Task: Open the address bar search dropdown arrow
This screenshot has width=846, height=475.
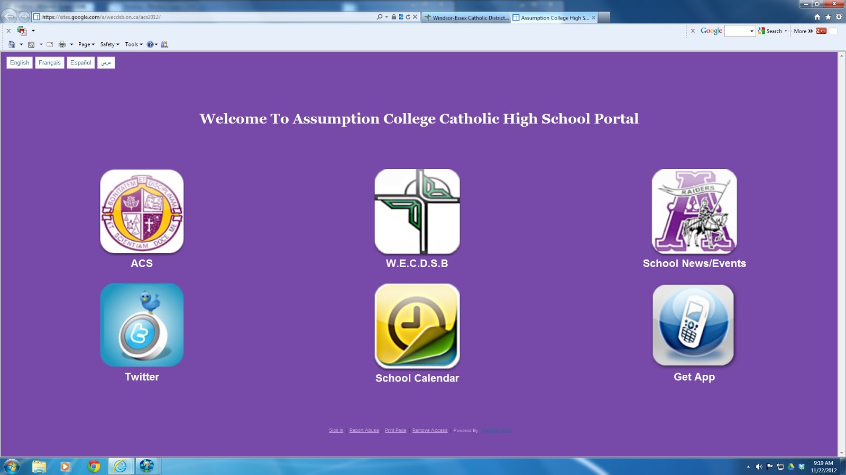Action: [x=387, y=17]
